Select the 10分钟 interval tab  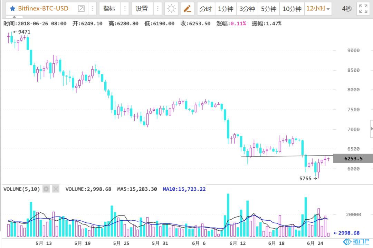(x=292, y=9)
